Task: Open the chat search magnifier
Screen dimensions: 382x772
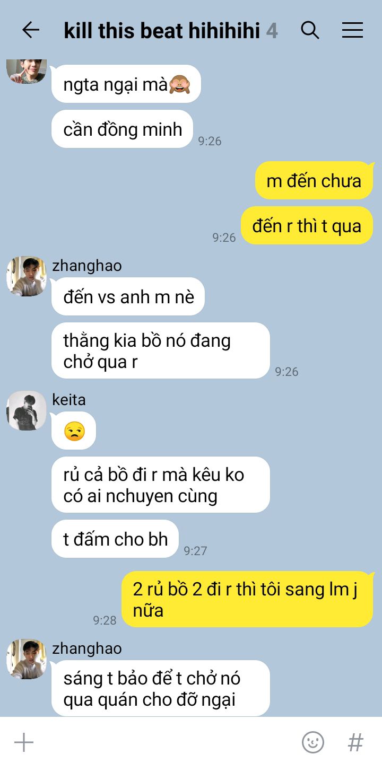Action: (x=310, y=30)
